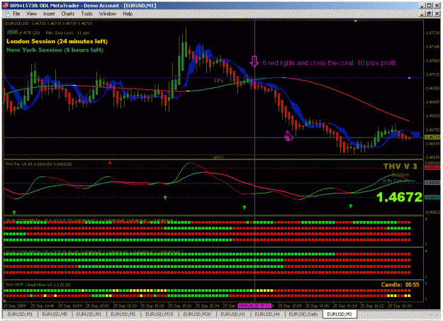443x321 pixels.
Task: Open the Tools menu
Action: 86,13
